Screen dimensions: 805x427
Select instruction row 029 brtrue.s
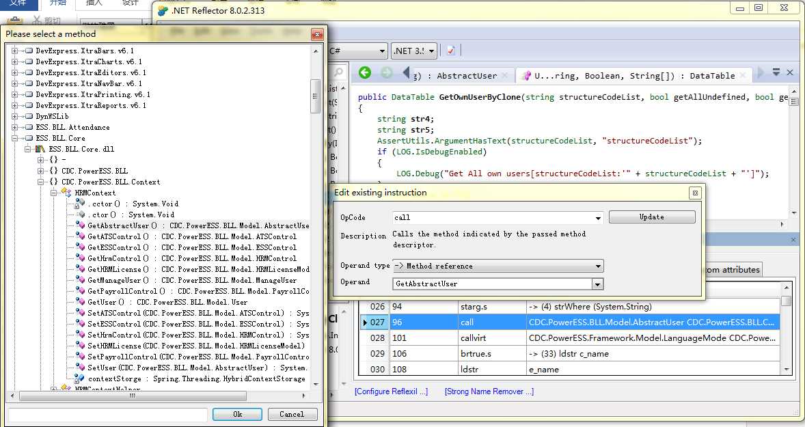pyautogui.click(x=570, y=354)
